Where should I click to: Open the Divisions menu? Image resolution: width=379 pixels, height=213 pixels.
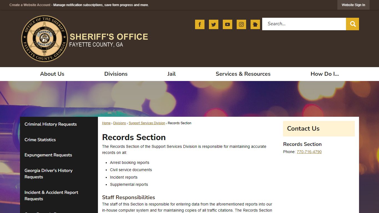pyautogui.click(x=116, y=74)
